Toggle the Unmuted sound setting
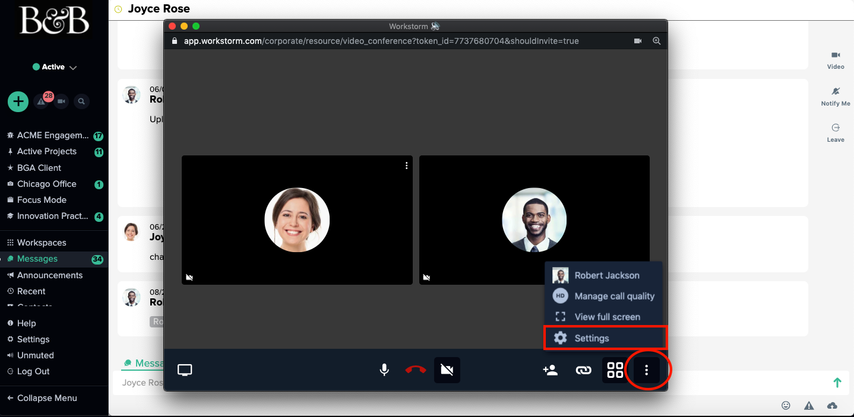Image resolution: width=854 pixels, height=417 pixels. tap(36, 355)
